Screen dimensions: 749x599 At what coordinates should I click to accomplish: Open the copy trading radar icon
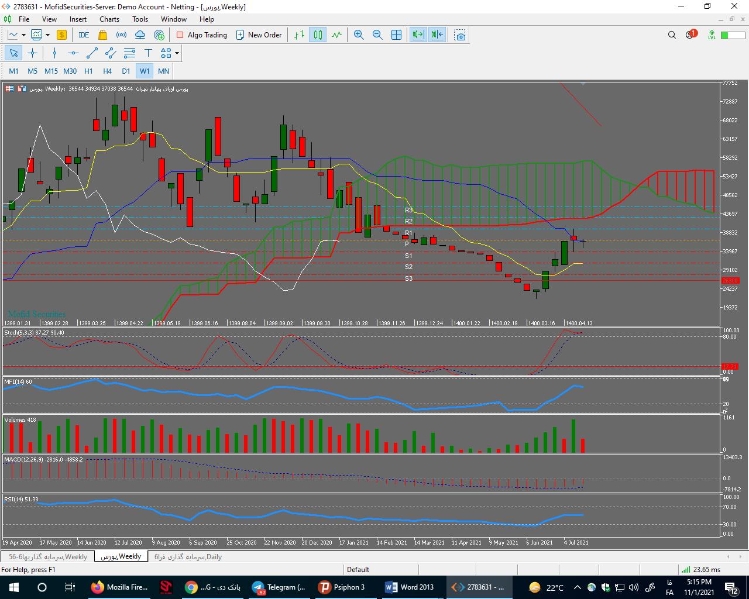159,35
